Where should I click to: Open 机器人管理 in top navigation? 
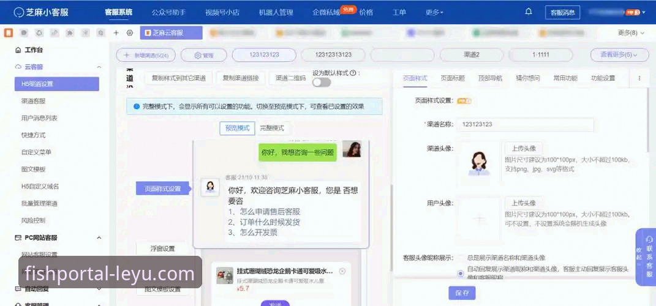tap(276, 12)
